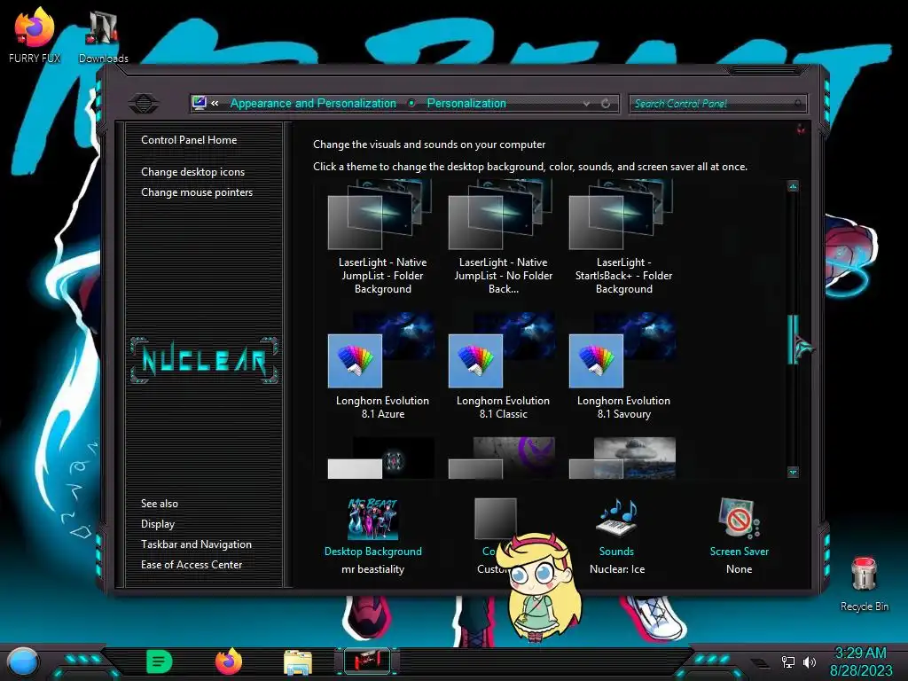The width and height of the screenshot is (908, 681).
Task: Select the theme with the purple-logo wallpaper
Action: (503, 458)
